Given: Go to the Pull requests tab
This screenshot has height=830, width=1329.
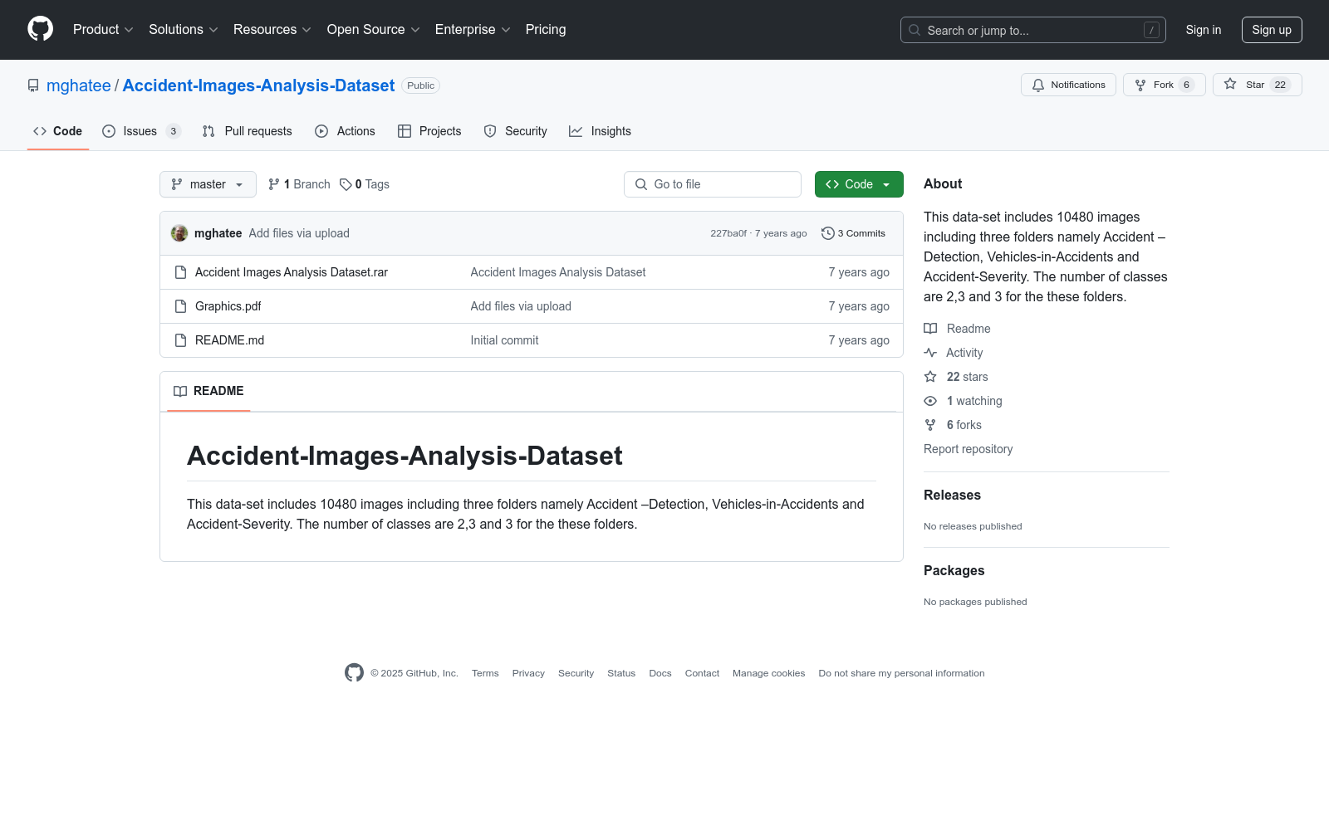Looking at the screenshot, I should click(247, 131).
